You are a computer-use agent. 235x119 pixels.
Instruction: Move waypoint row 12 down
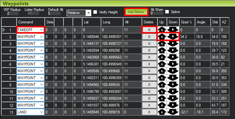pyautogui.click(x=173, y=105)
